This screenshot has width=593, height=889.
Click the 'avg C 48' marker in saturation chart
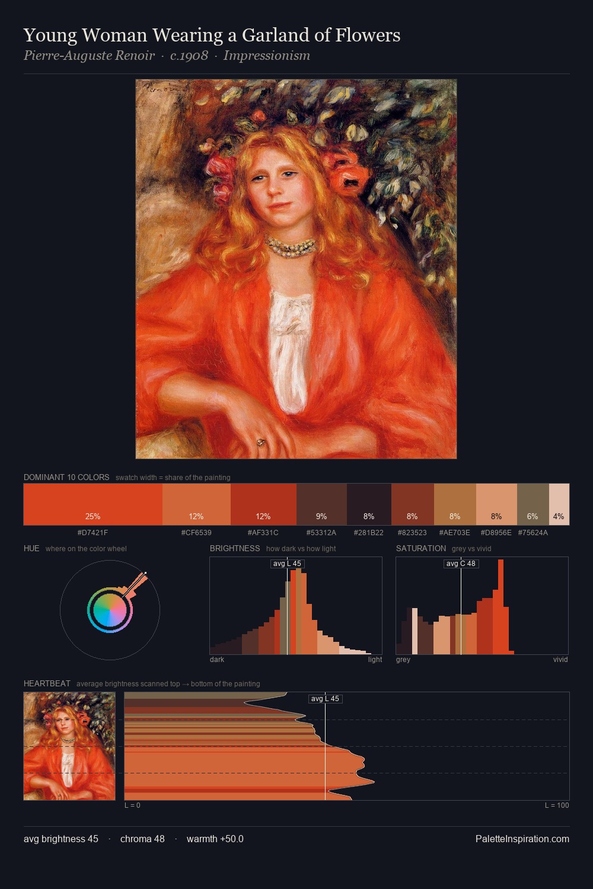coord(461,564)
